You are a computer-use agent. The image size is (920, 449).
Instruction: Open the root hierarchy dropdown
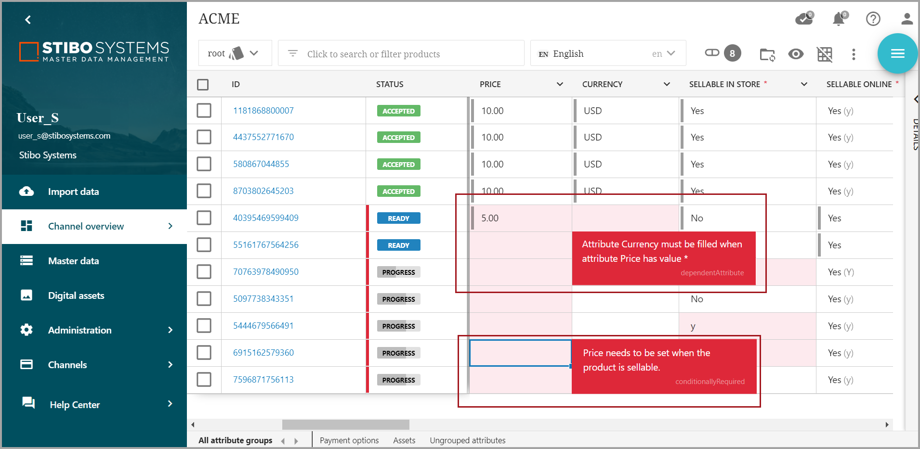(235, 53)
